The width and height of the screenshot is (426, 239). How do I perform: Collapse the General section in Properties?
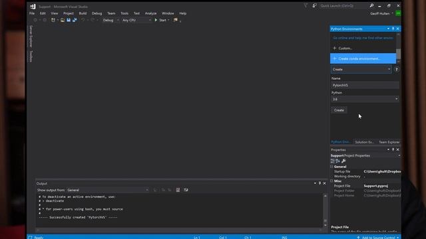coord(331,167)
